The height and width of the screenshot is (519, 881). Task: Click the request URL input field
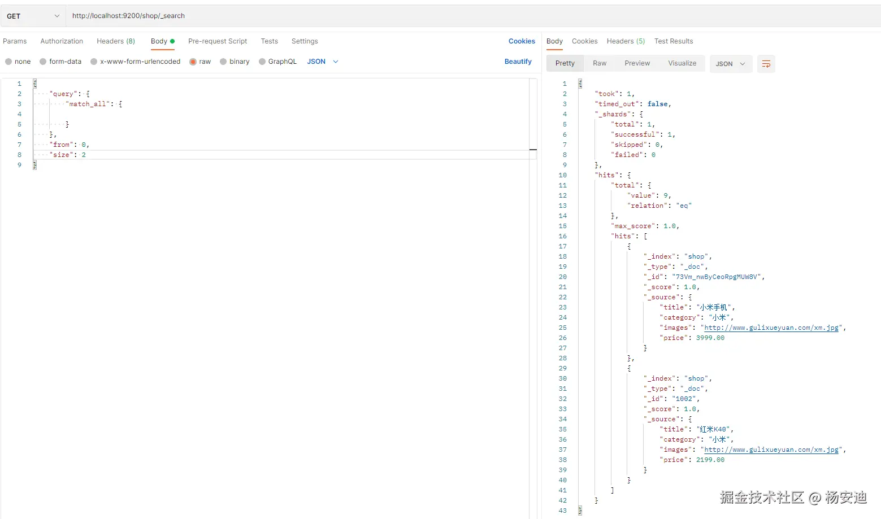(x=474, y=16)
